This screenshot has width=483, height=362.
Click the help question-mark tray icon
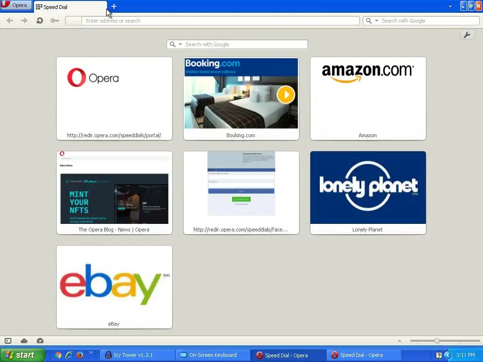[439, 355]
